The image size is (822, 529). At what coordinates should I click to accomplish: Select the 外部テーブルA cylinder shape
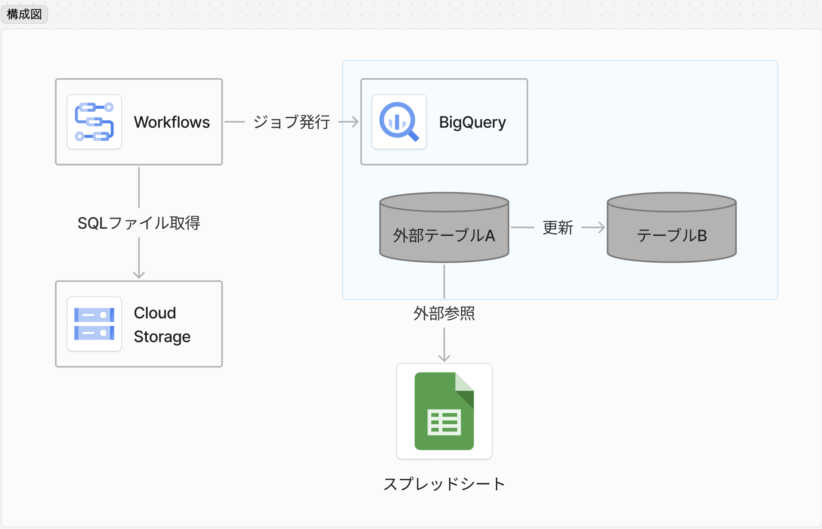pyautogui.click(x=444, y=235)
